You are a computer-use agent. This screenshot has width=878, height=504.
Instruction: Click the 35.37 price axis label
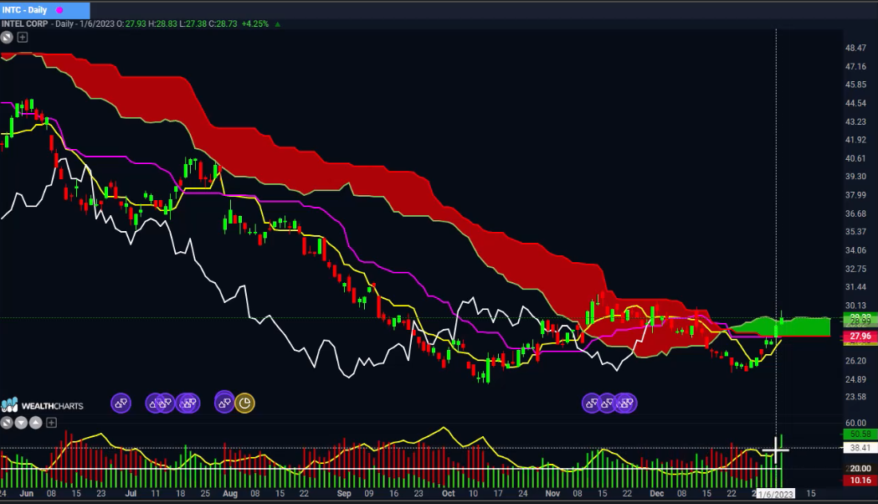coord(855,231)
